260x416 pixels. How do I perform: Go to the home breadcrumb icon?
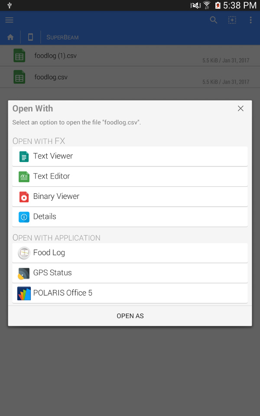point(10,37)
